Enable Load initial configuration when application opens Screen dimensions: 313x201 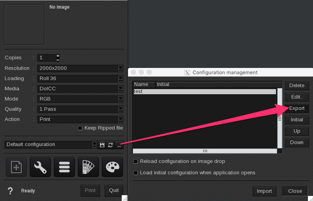click(136, 173)
